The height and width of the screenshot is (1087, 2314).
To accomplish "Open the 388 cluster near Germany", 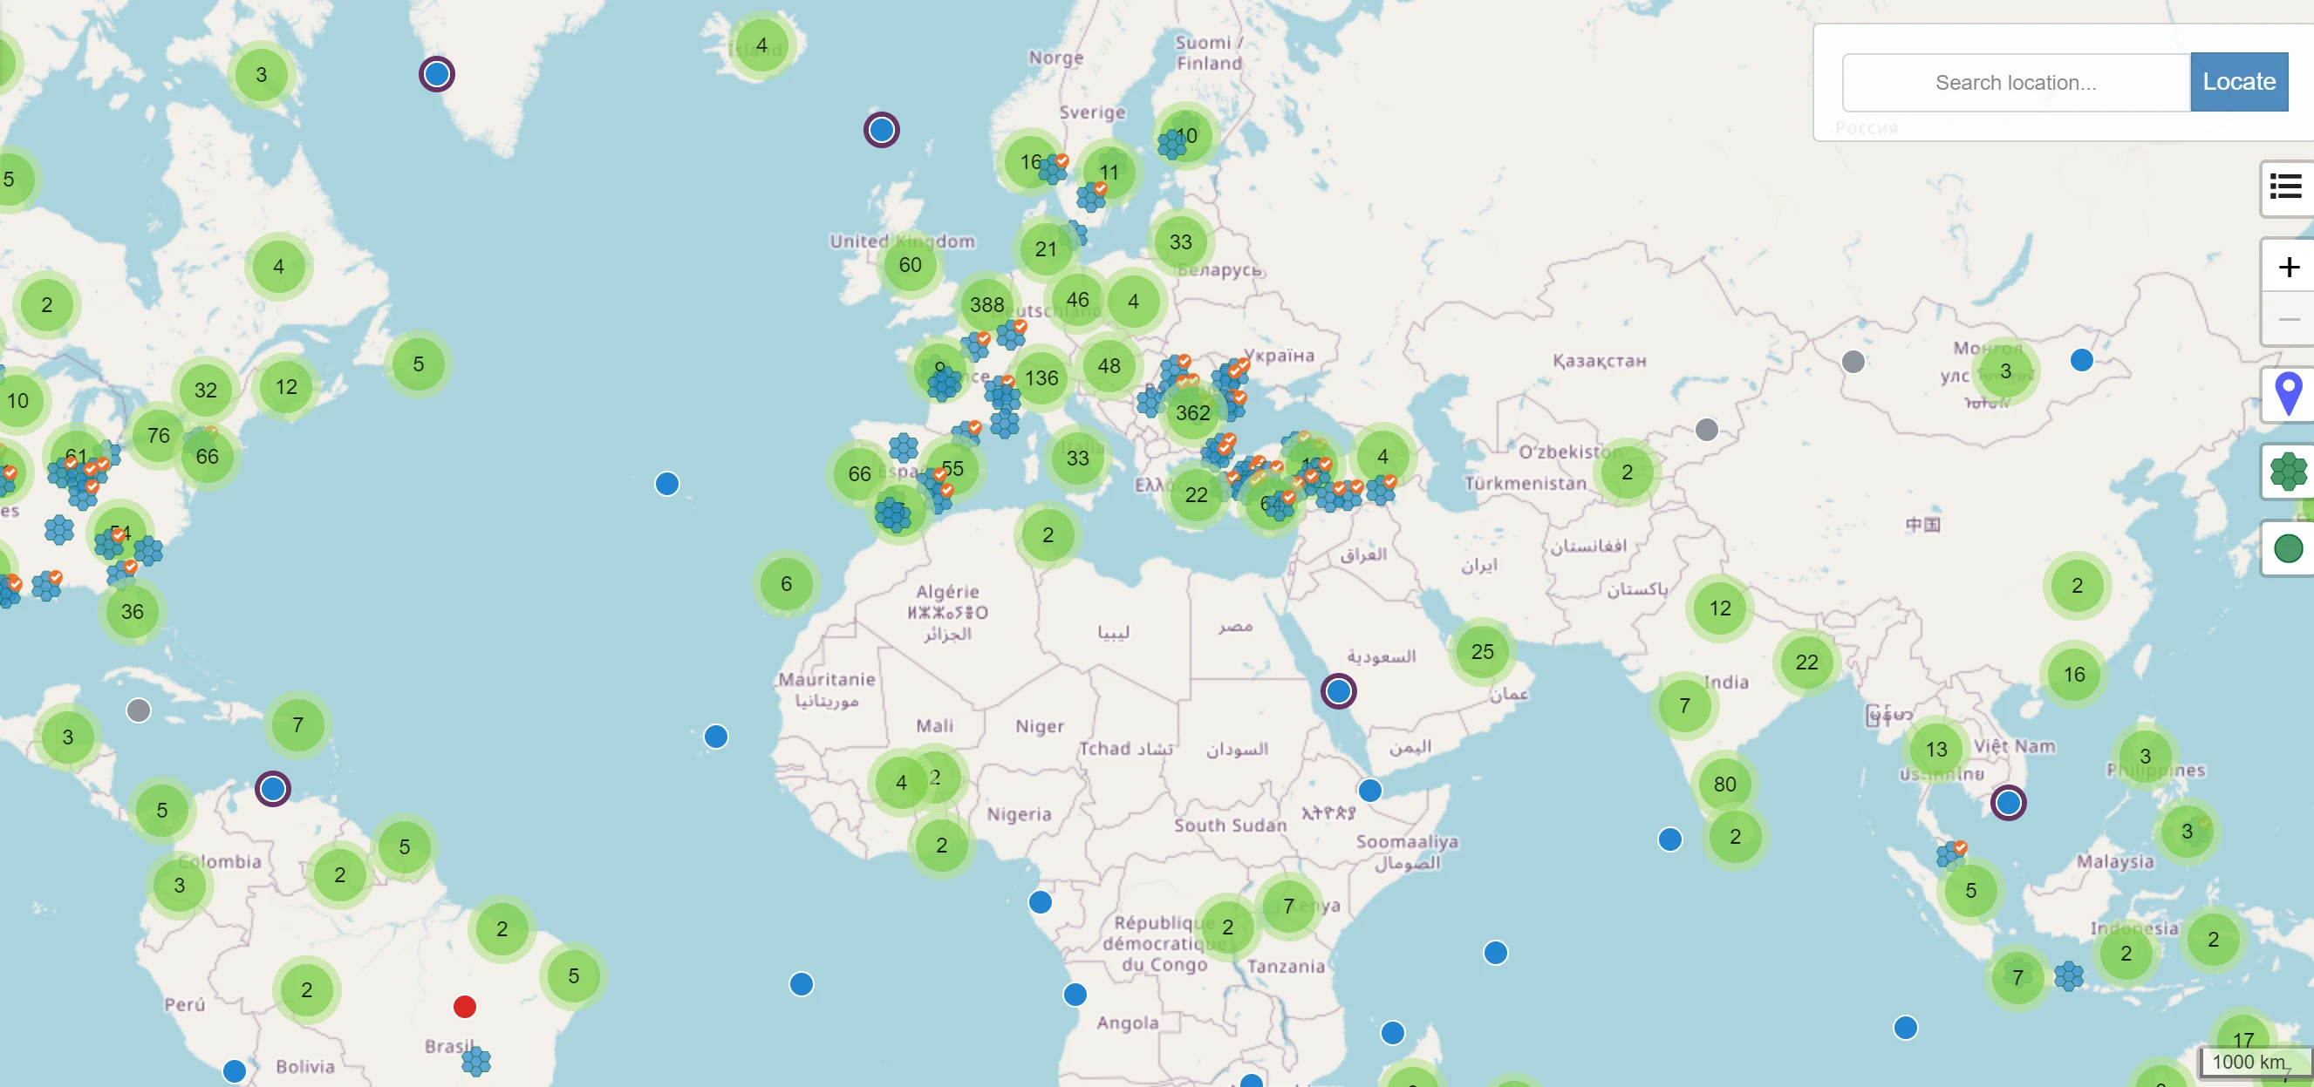I will coord(986,305).
